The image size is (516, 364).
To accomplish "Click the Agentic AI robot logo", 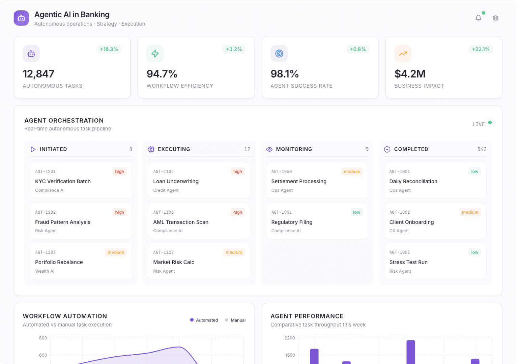I will pyautogui.click(x=21, y=18).
